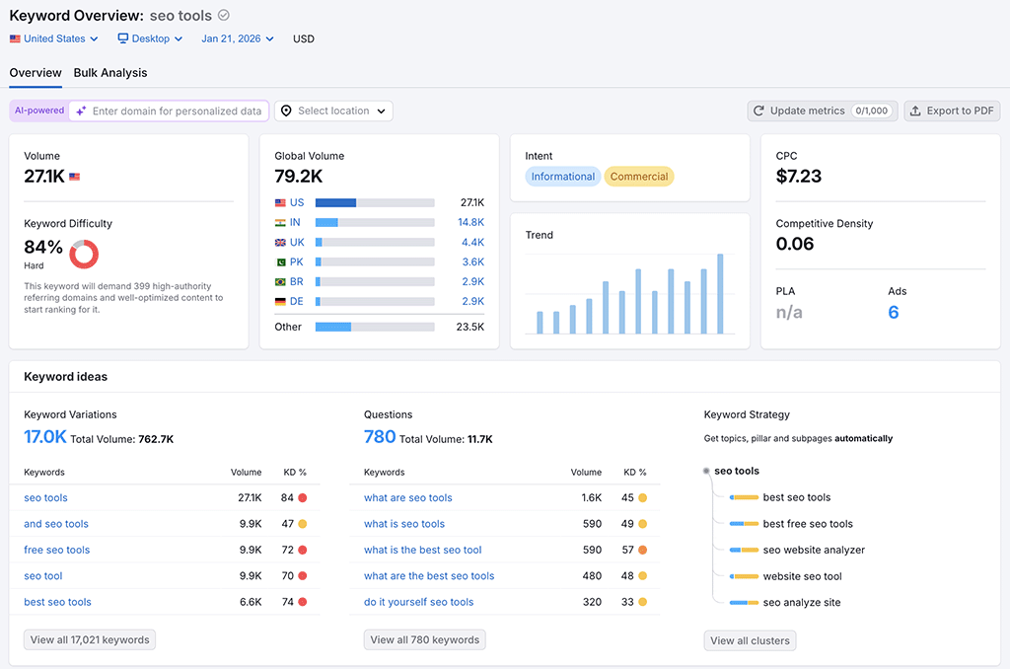The height and width of the screenshot is (669, 1010).
Task: Click the red Keyword Difficulty gauge icon
Action: pos(84,254)
